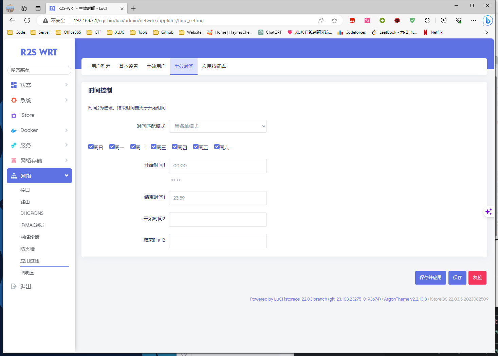This screenshot has width=498, height=356.
Task: Click the 复位 reset button
Action: click(x=477, y=278)
